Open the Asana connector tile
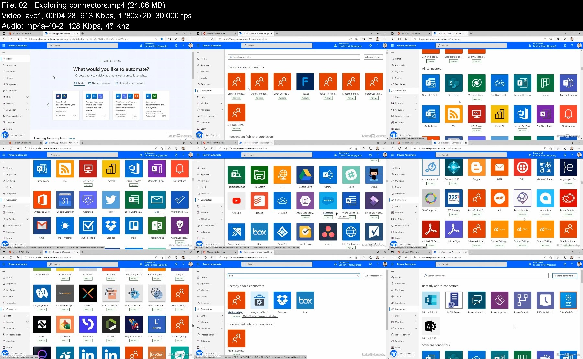The height and width of the screenshot is (359, 583). pyautogui.click(x=328, y=232)
